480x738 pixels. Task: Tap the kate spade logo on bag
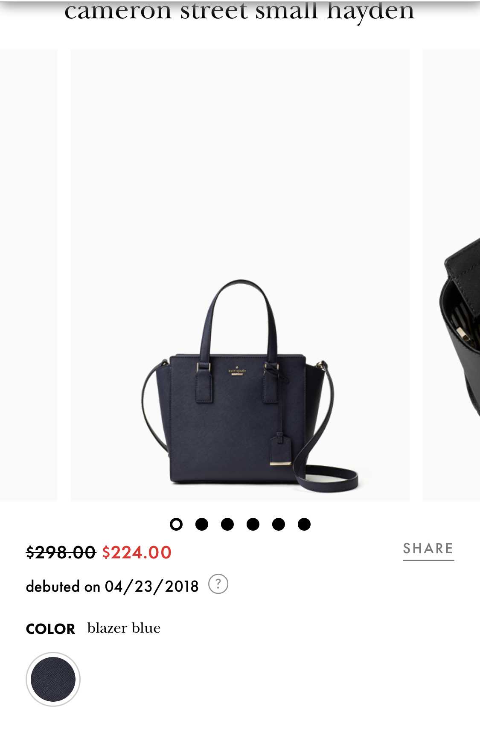[x=237, y=371]
